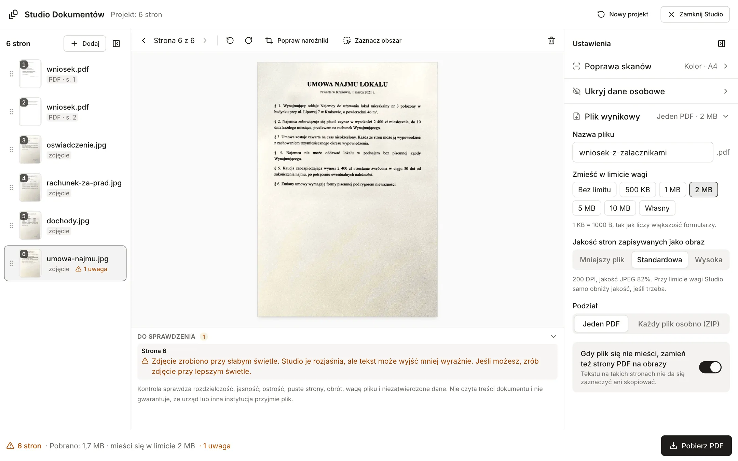Select the 500 KB limit
Screen dimensions: 738x461
point(638,190)
